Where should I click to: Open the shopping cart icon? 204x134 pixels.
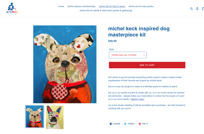(x=203, y=9)
